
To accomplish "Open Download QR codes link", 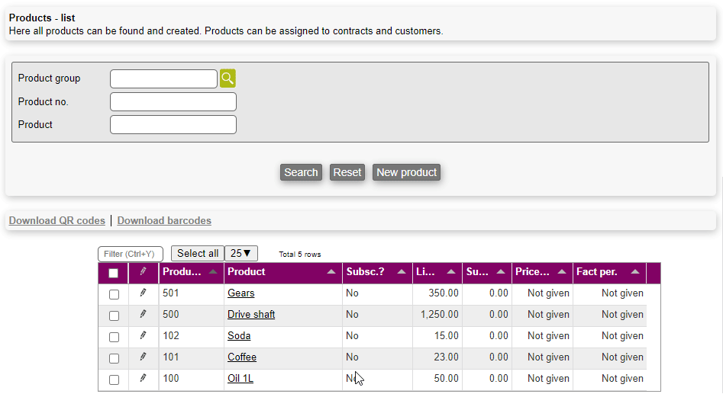I will tap(57, 221).
